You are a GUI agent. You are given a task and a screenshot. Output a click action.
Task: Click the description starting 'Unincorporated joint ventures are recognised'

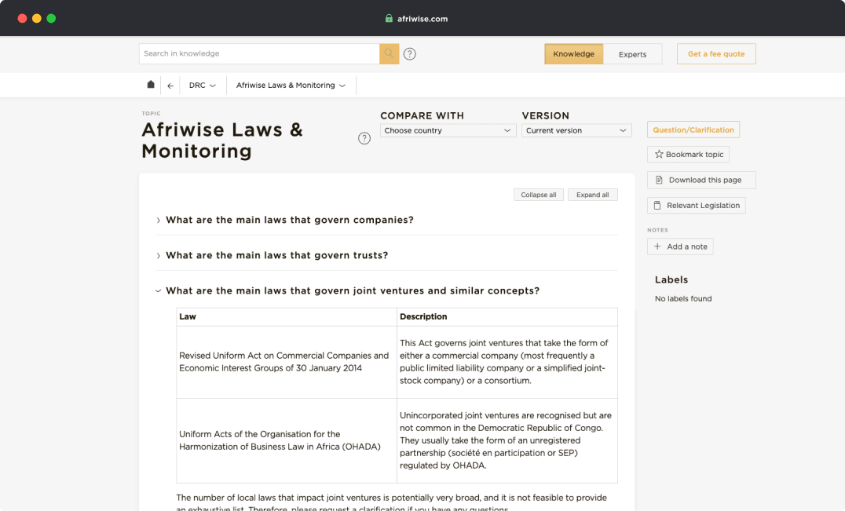pyautogui.click(x=506, y=440)
